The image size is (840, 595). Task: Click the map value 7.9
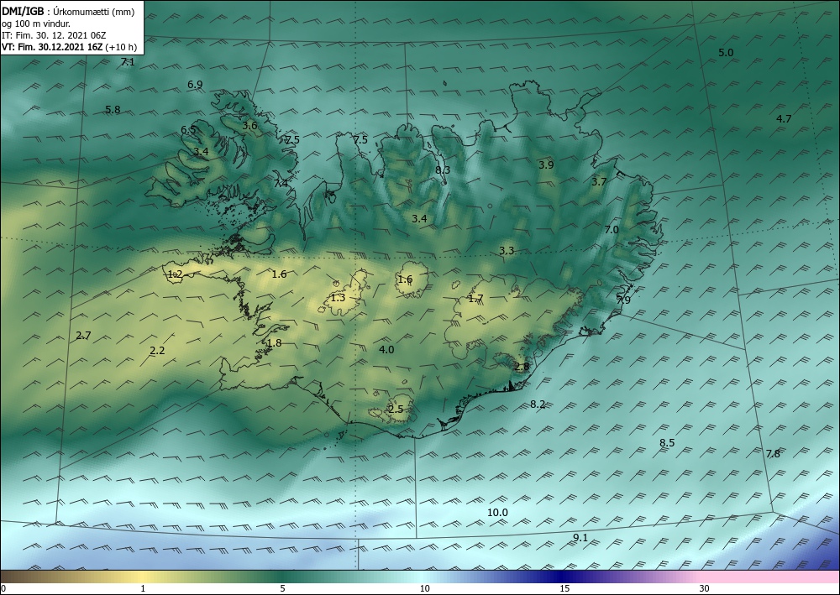coord(623,300)
